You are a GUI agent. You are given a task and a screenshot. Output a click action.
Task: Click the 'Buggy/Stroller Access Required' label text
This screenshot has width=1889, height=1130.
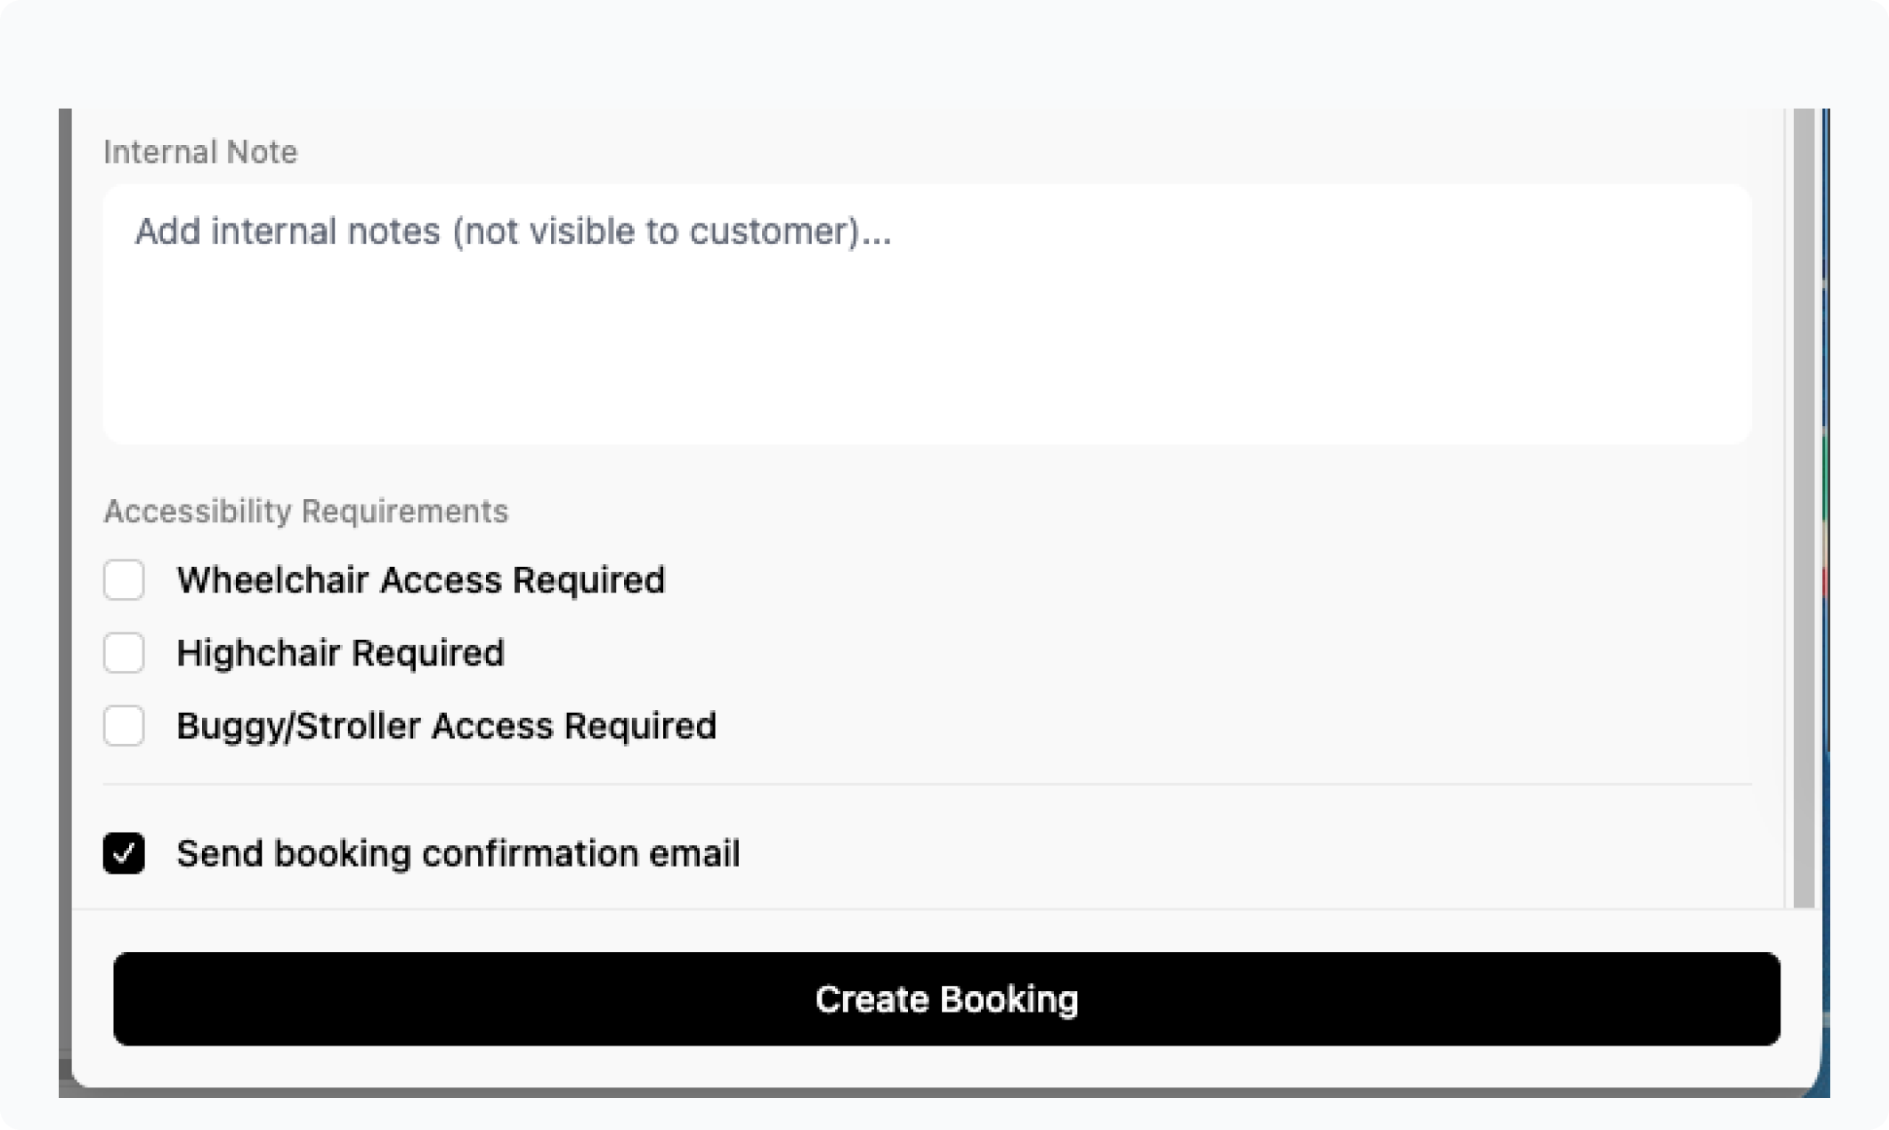446,726
